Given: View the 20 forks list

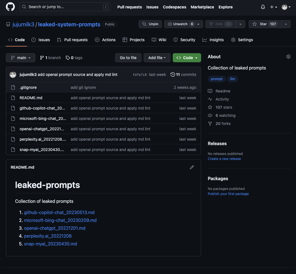Looking at the screenshot, I should click(x=219, y=124).
